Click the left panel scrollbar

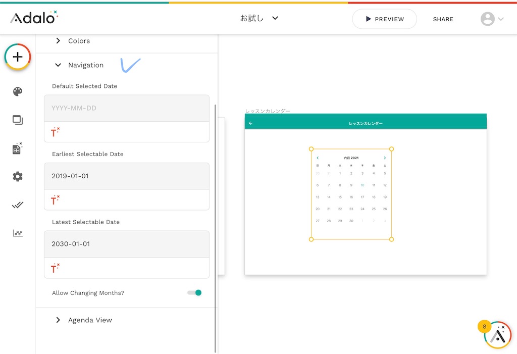tap(215, 228)
